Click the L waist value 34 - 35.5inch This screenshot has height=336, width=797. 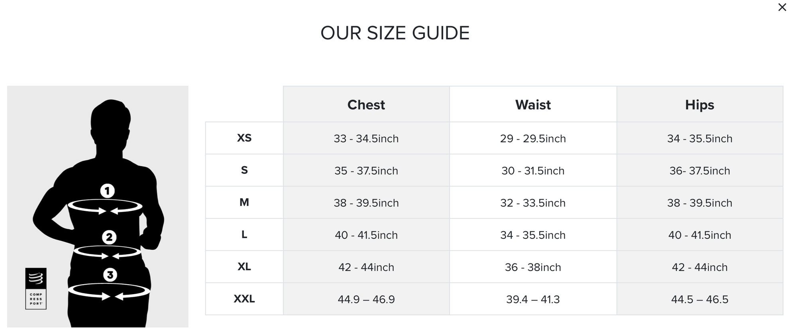[533, 235]
